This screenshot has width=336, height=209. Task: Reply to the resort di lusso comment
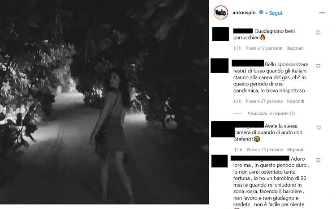(x=296, y=101)
